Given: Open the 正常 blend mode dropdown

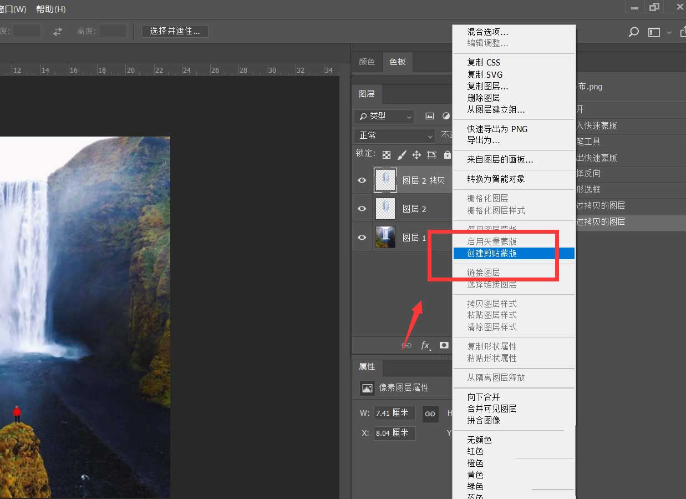Looking at the screenshot, I should coord(394,135).
